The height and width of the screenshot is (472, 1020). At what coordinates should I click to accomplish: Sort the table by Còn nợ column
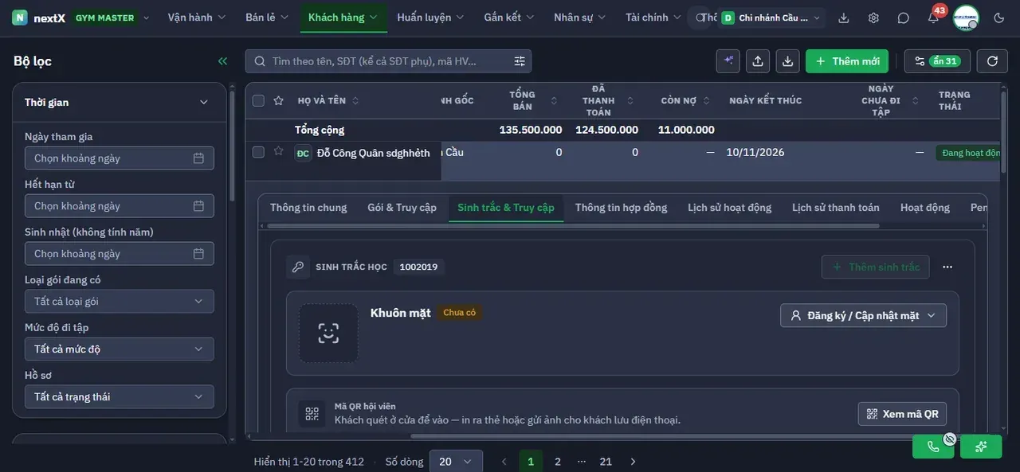(x=706, y=101)
